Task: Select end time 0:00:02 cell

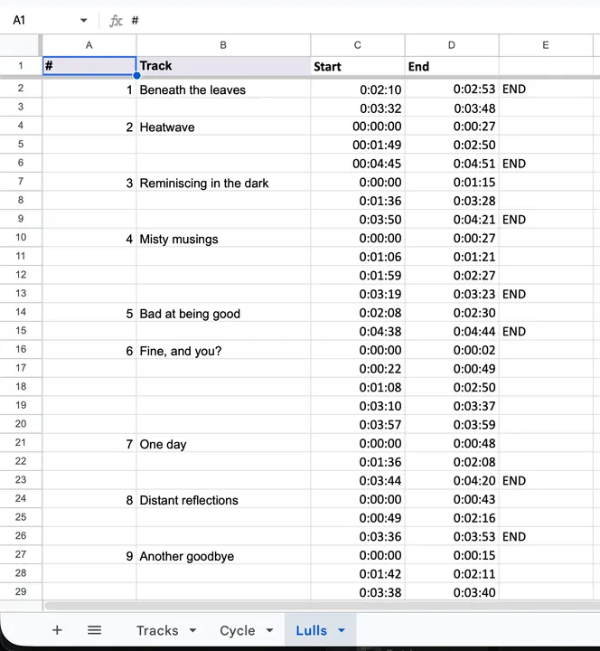Action: click(452, 351)
